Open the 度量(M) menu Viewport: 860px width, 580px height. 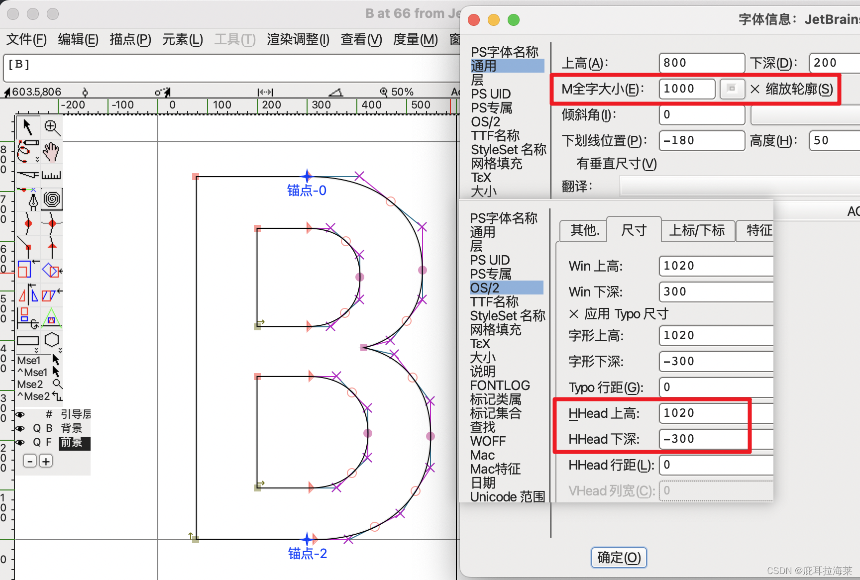pyautogui.click(x=416, y=39)
